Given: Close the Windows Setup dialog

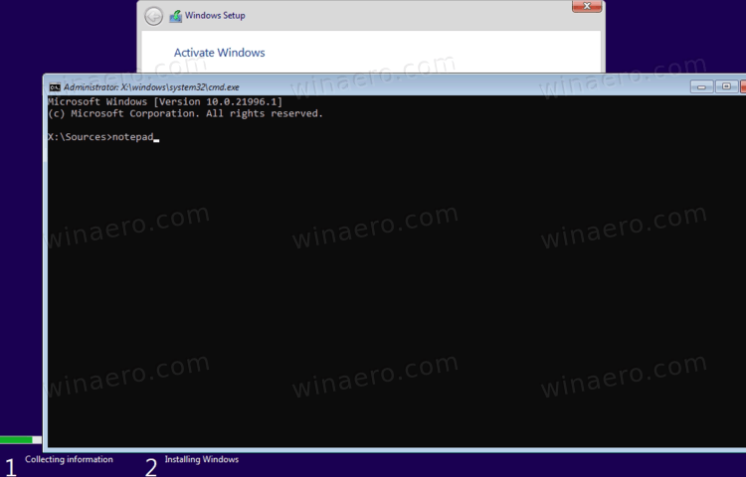Looking at the screenshot, I should click(587, 6).
